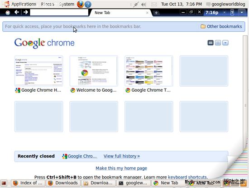This screenshot has height=188, width=249.
Task: Switch to the Downloa... folder window
Action: pyautogui.click(x=98, y=183)
